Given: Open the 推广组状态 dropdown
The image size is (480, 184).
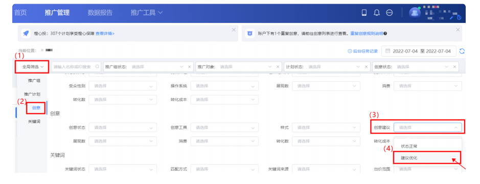Looking at the screenshot, I should tap(149, 67).
